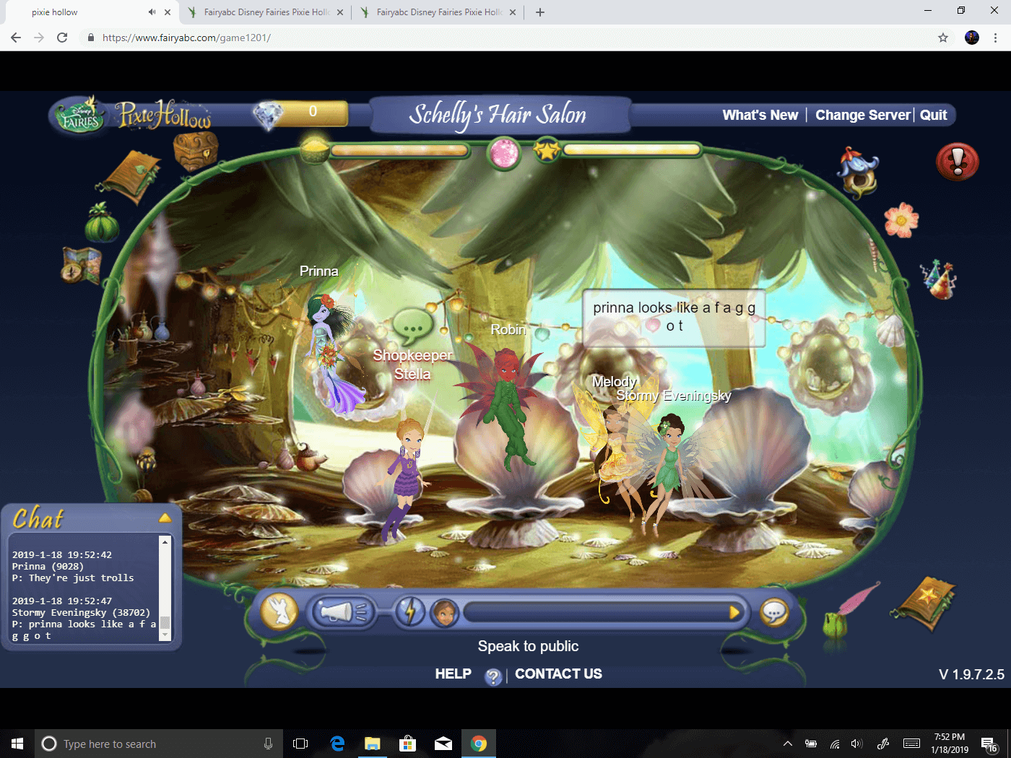Open emotes via the fairy face icon
This screenshot has width=1011, height=758.
(x=443, y=613)
